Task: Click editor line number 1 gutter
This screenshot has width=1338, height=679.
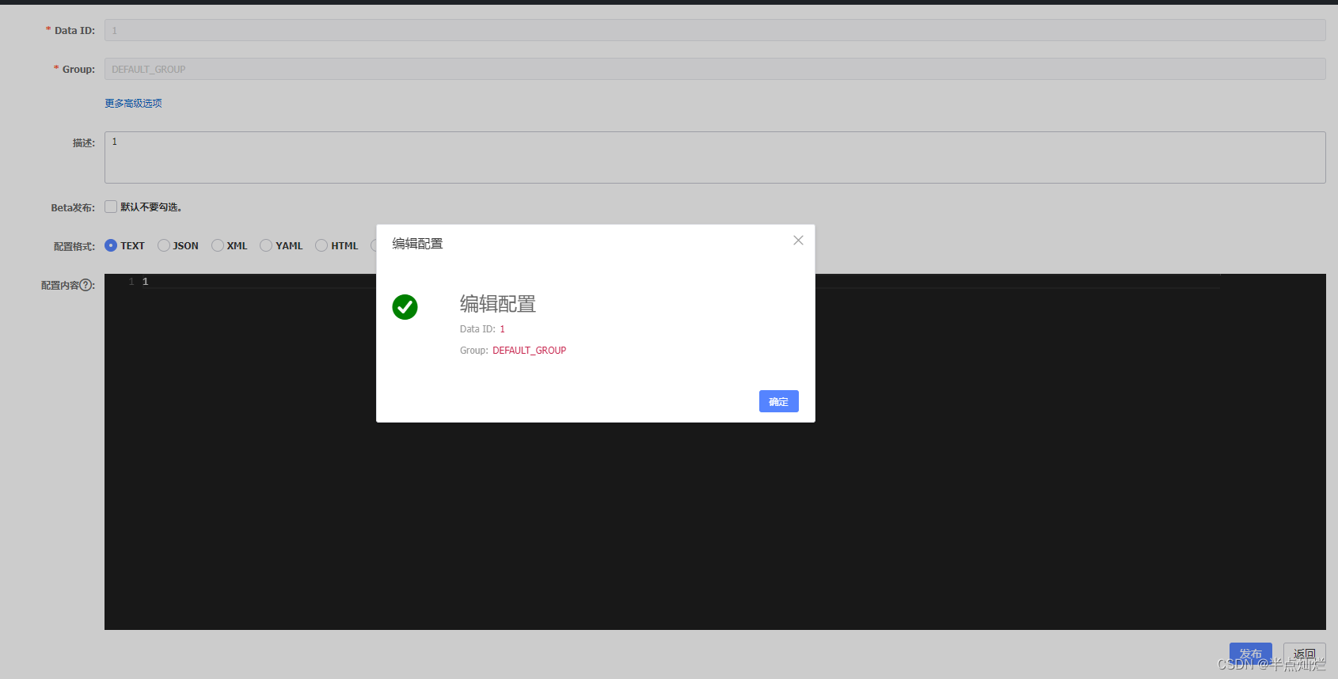Action: click(131, 282)
